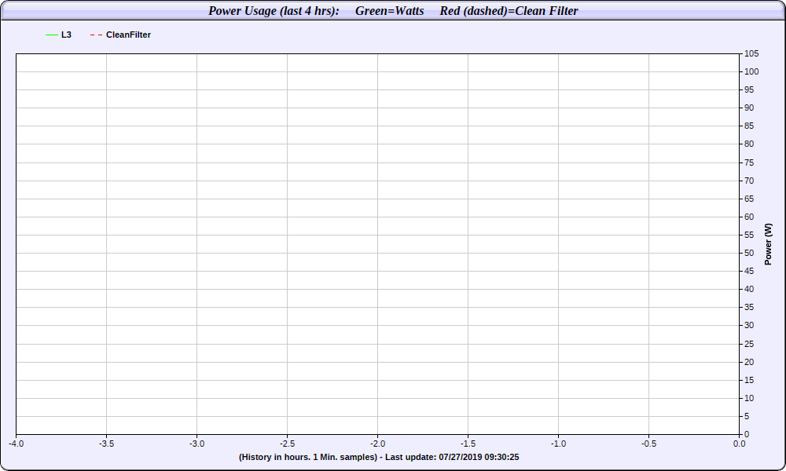Click the 0 y-axis tick label
The image size is (786, 471).
point(747,434)
